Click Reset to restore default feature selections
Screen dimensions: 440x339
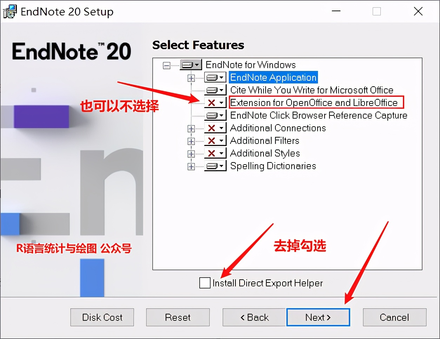pyautogui.click(x=178, y=317)
